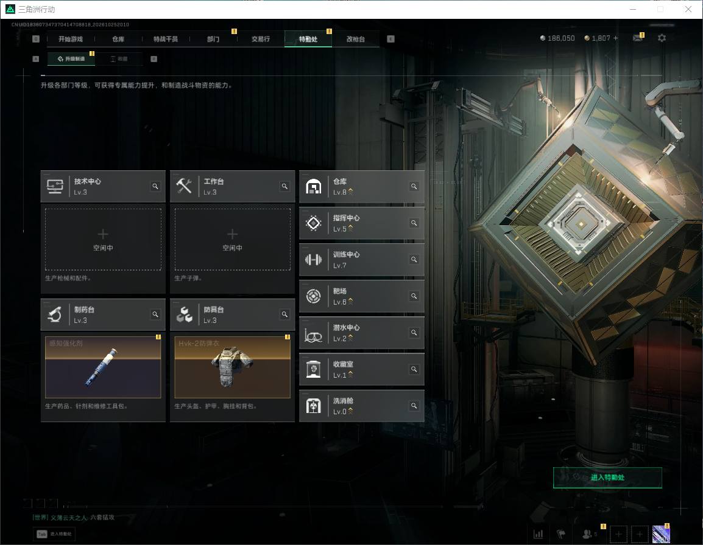Open the 洗消舱 Lv.0 facility row
The width and height of the screenshot is (703, 545).
[362, 406]
